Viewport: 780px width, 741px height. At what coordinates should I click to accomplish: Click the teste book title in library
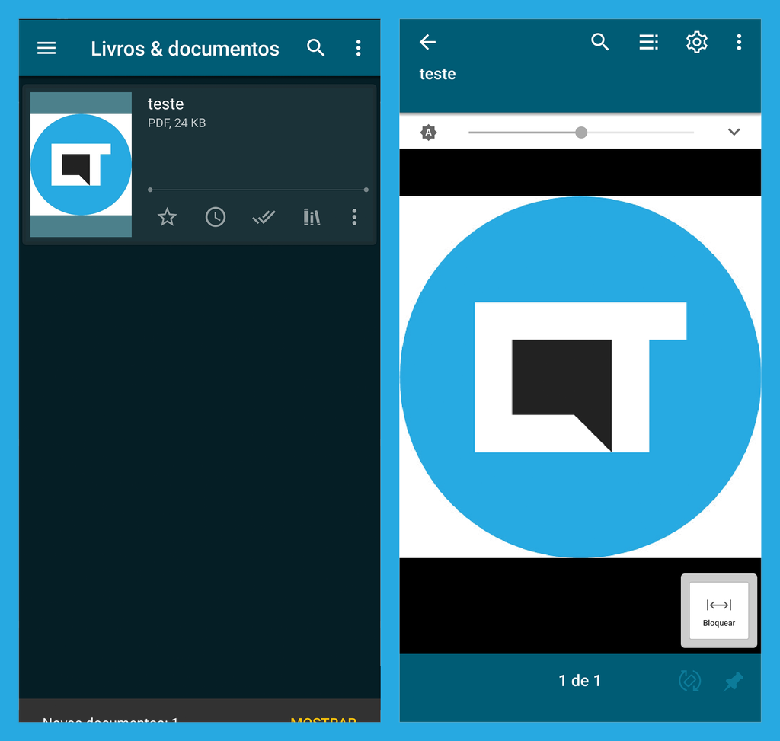pyautogui.click(x=165, y=104)
